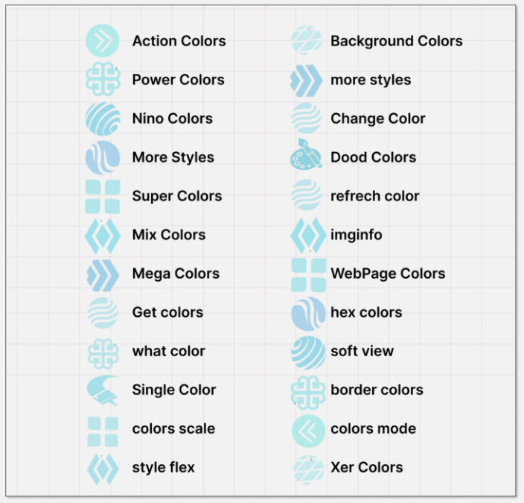Viewport: 524px width, 503px height.
Task: Click the colors mode left-chevron icon
Action: coord(307,429)
